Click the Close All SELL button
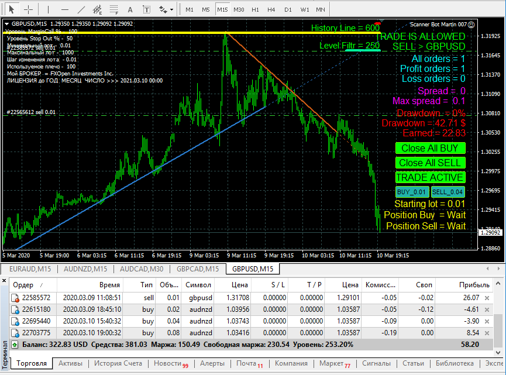This screenshot has width=506, height=375. pyautogui.click(x=430, y=163)
